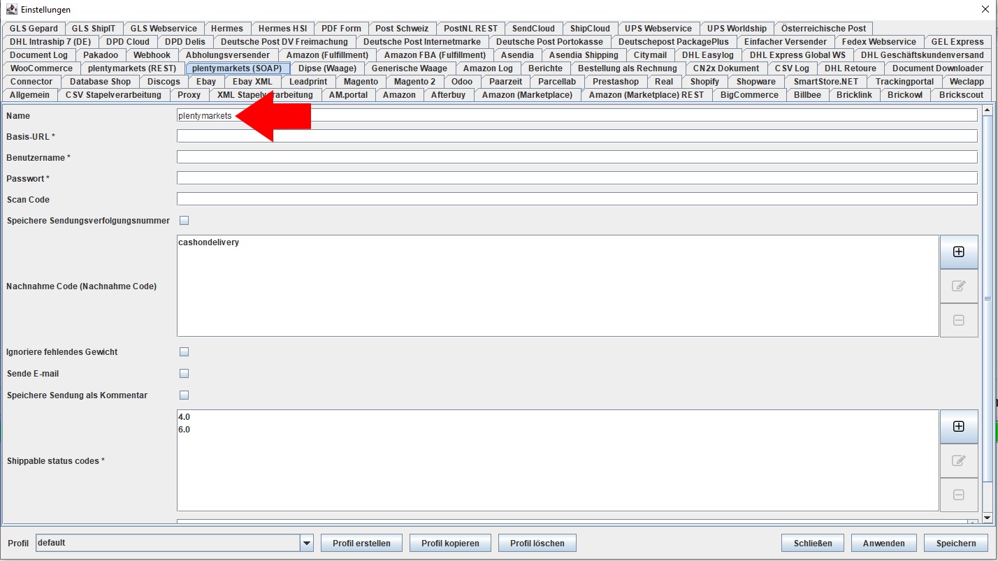
Task: Open the Database Shop tab
Action: pyautogui.click(x=100, y=82)
